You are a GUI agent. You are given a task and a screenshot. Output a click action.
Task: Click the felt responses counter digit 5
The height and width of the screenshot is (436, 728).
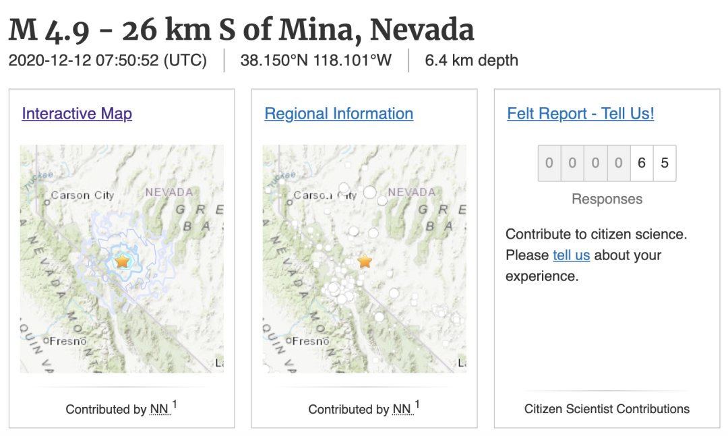[x=665, y=163]
